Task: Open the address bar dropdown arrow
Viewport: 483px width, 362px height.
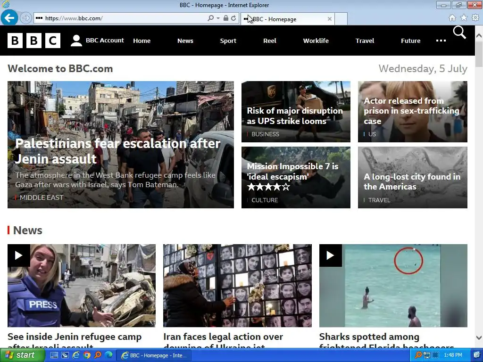Action: (218, 18)
